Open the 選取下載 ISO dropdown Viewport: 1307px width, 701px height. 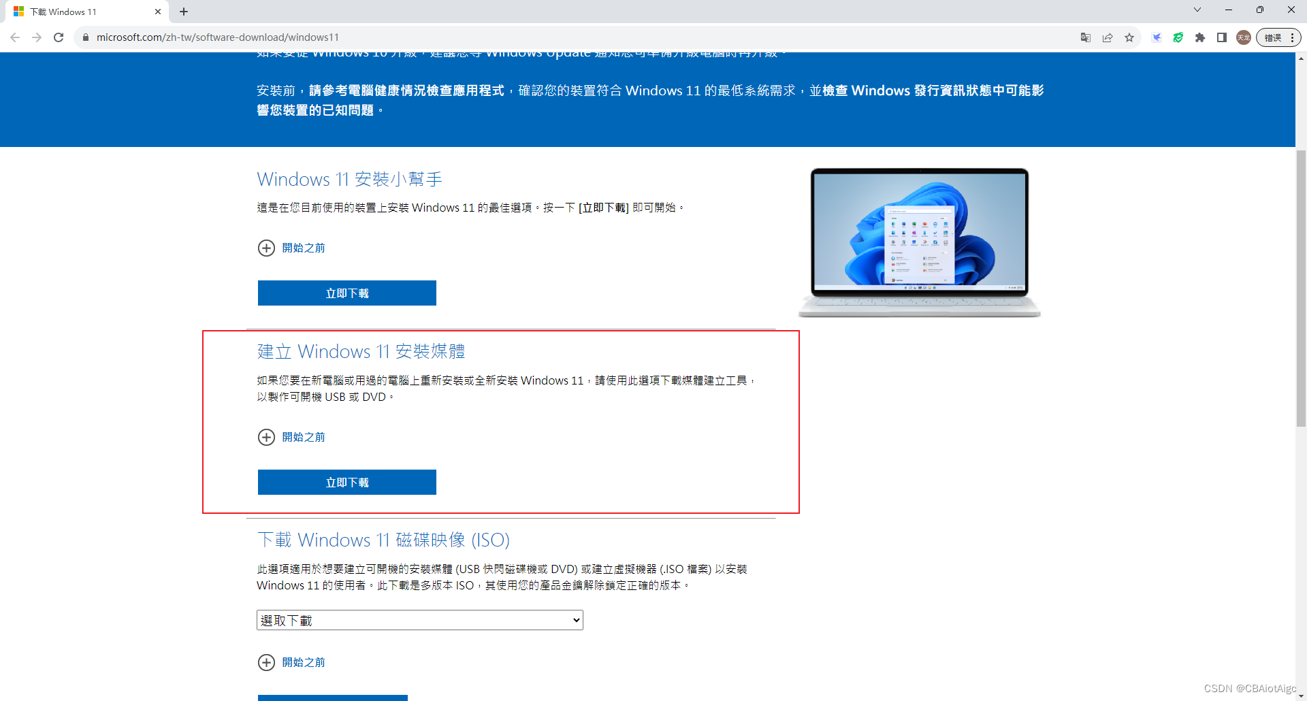click(420, 620)
